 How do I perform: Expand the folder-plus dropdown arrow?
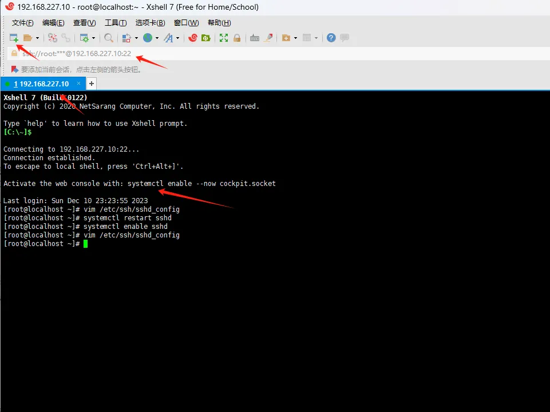pos(295,38)
